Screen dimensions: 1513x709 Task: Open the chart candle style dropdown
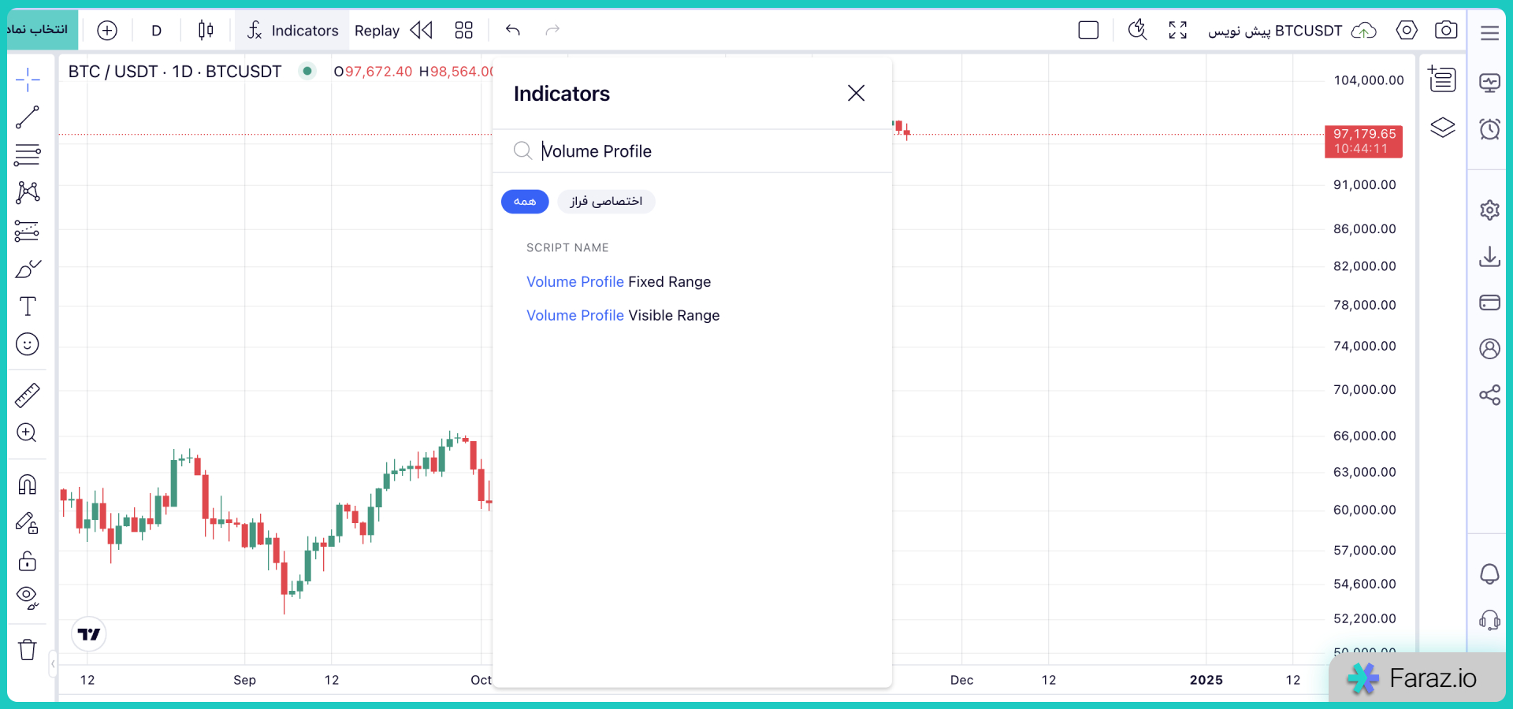point(206,30)
